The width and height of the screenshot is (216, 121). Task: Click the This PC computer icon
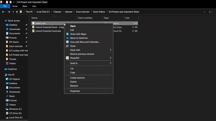(x=6, y=75)
